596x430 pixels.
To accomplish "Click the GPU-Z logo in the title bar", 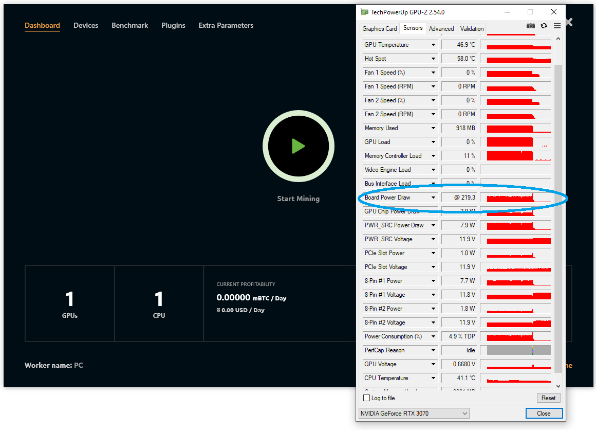I will click(x=364, y=11).
